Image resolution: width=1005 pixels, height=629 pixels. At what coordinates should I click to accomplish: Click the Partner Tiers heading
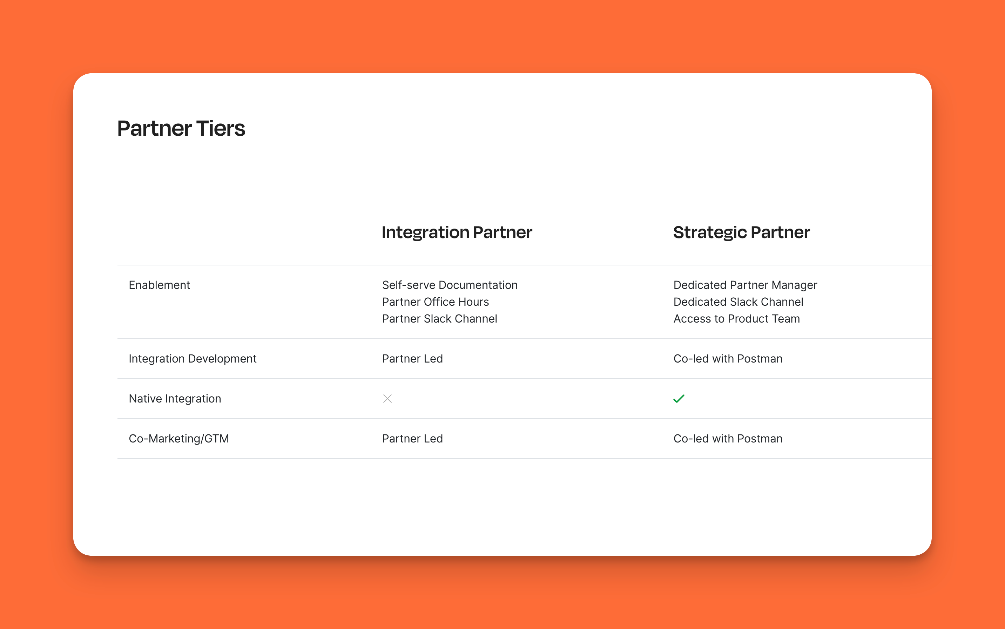click(181, 128)
